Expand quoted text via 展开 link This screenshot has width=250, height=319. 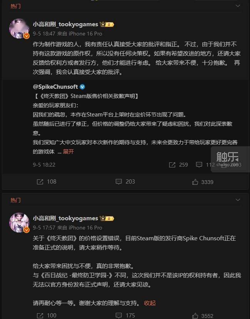[68, 152]
